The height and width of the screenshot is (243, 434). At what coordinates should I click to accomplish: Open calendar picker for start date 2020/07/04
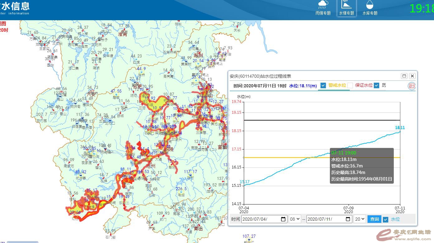tap(283, 219)
